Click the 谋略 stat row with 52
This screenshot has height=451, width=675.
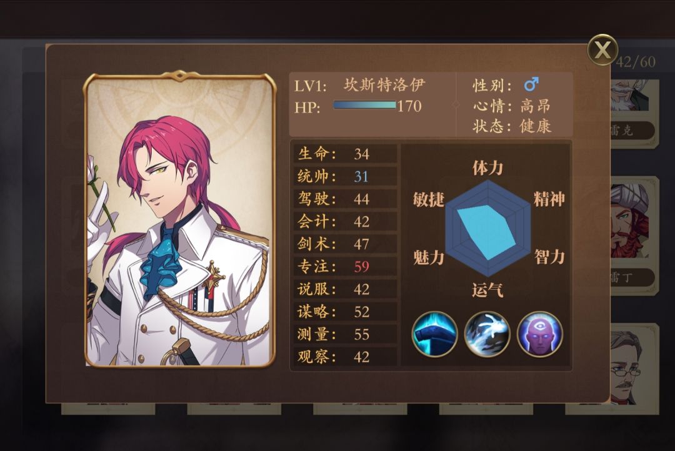coord(345,312)
